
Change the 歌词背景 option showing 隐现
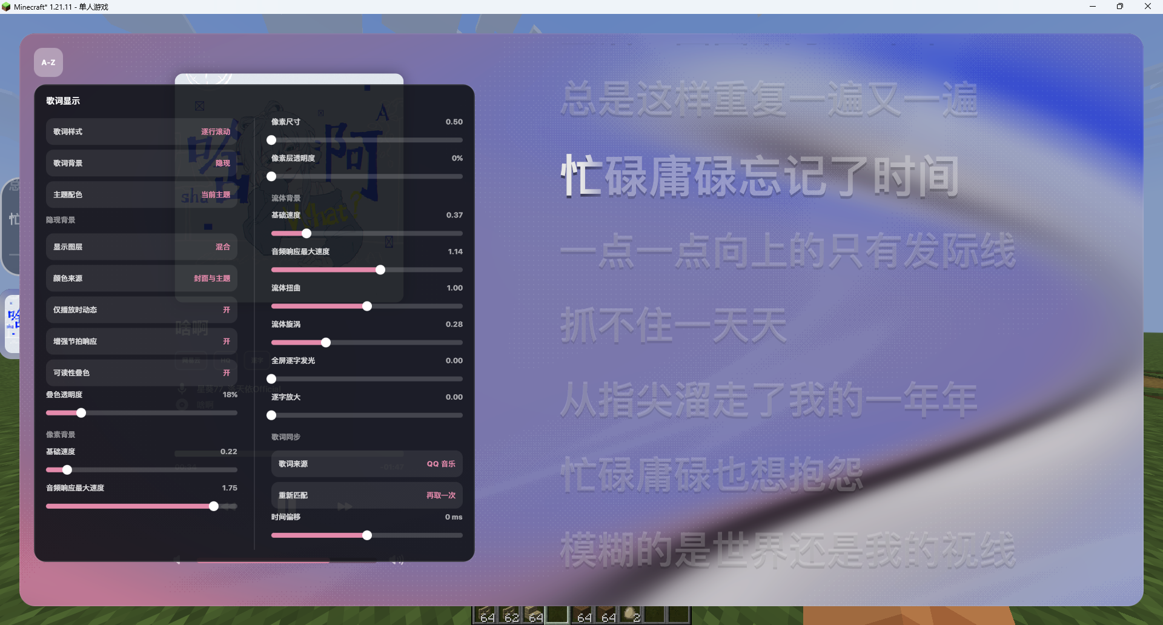142,163
